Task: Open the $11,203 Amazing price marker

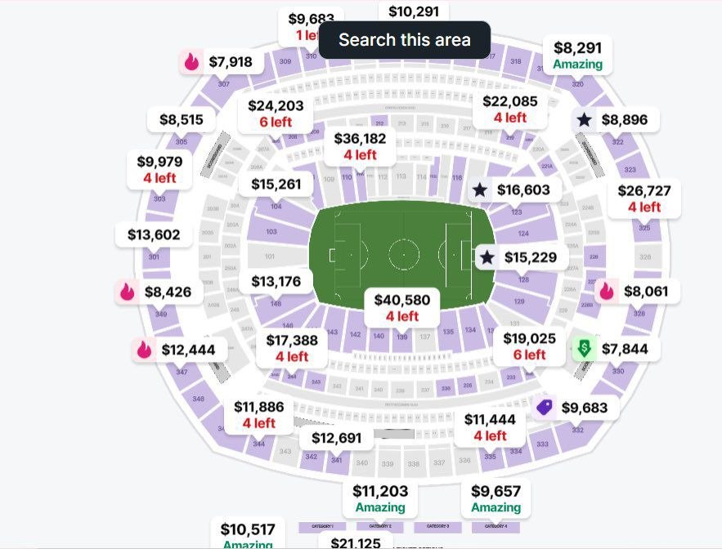Action: pyautogui.click(x=380, y=499)
